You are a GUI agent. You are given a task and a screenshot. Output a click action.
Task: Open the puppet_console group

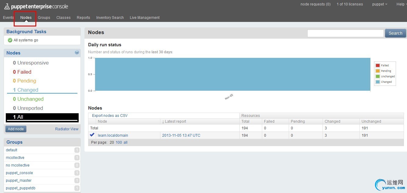(x=19, y=173)
